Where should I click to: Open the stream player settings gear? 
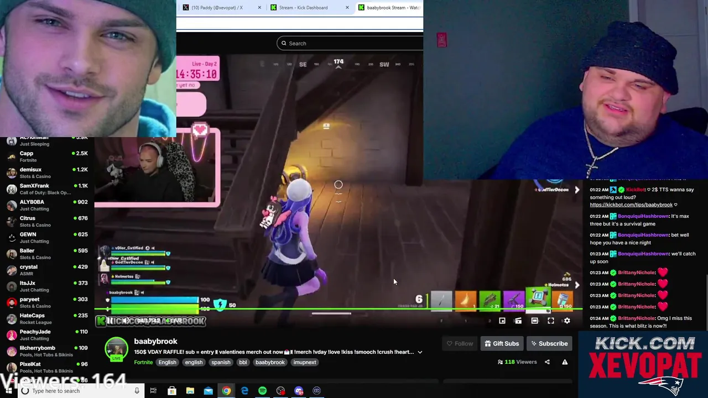click(x=567, y=321)
